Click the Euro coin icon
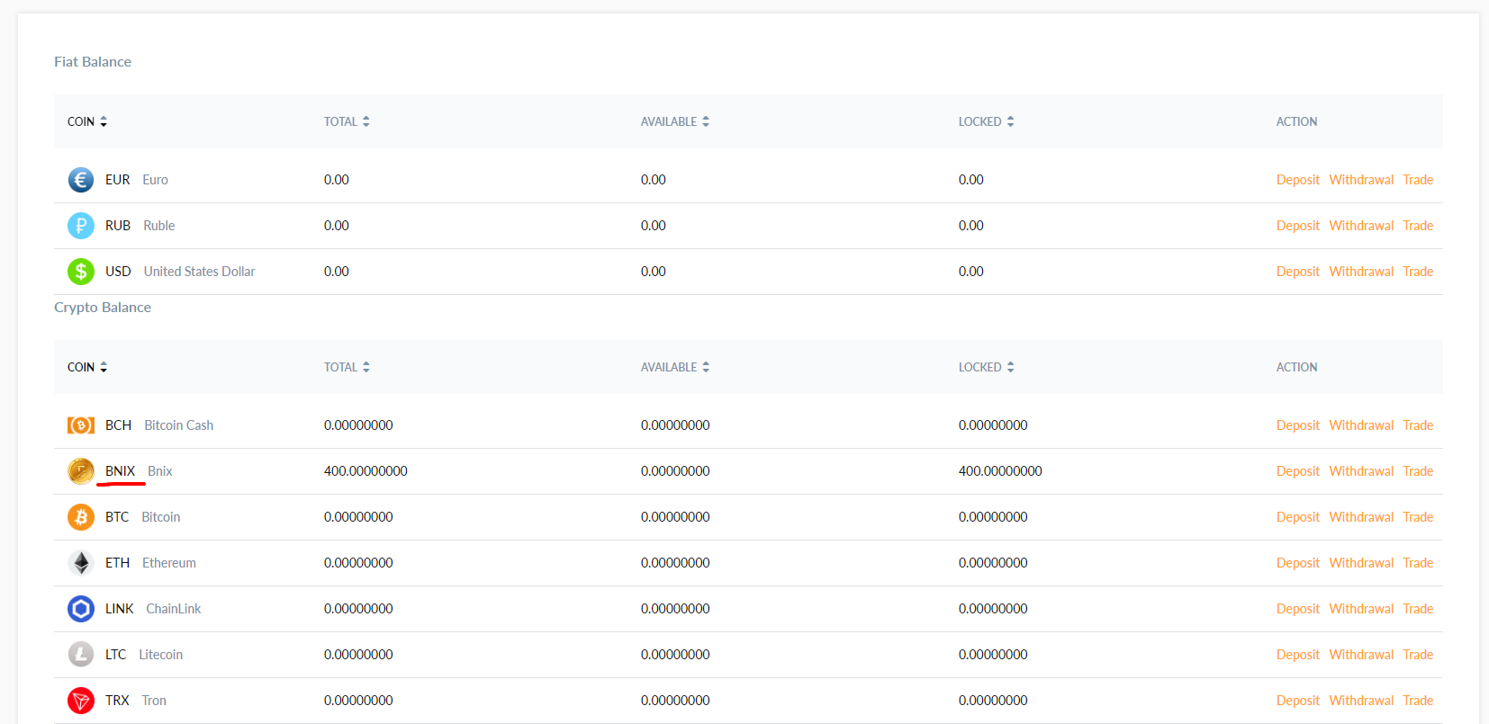1489x724 pixels. tap(81, 180)
